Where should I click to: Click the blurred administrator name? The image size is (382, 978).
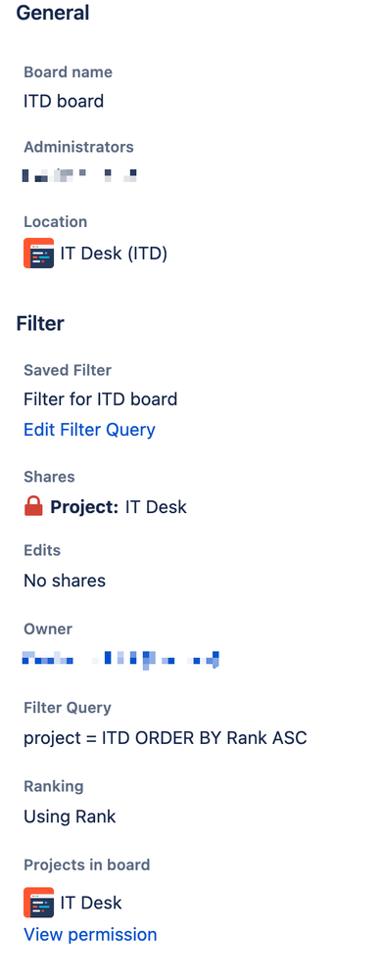point(80,175)
